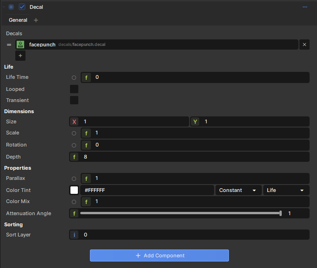Click the facepunch decal asset icon

[20, 45]
